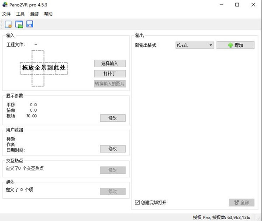This screenshot has width=262, height=221.
Task: Click the open project toolbar icon
Action: point(19,24)
